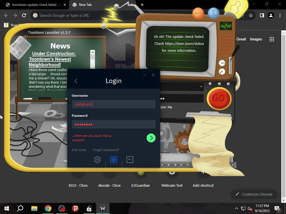
Task: Click Add shortcut tile
Action: 203,185
